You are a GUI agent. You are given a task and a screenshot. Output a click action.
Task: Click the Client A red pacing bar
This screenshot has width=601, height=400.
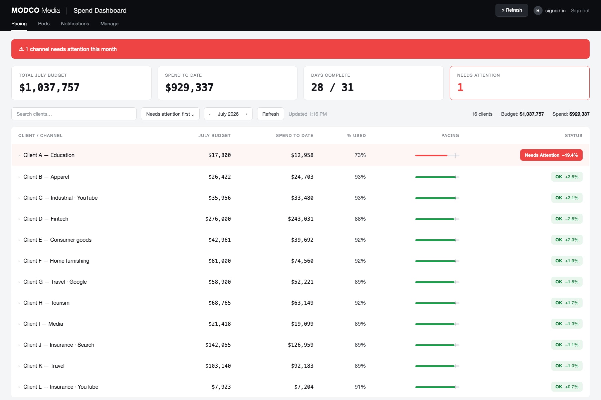437,155
